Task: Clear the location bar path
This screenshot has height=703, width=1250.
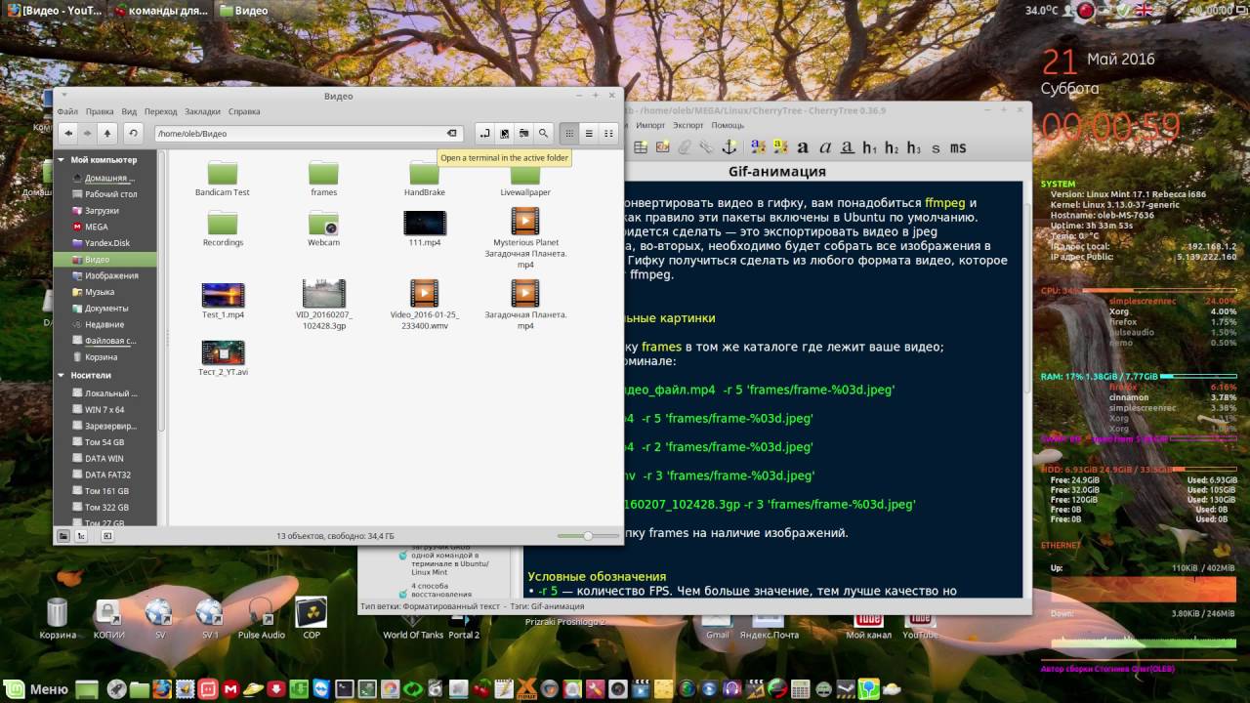Action: pyautogui.click(x=452, y=133)
